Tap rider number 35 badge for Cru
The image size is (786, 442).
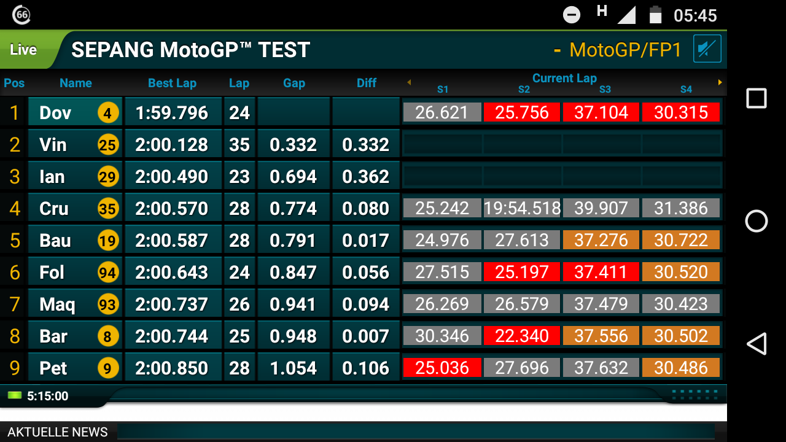pos(107,209)
